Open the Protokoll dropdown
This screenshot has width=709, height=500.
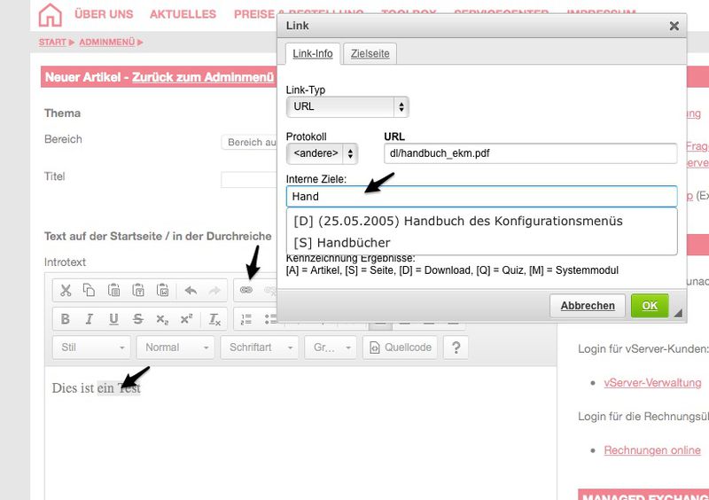322,153
